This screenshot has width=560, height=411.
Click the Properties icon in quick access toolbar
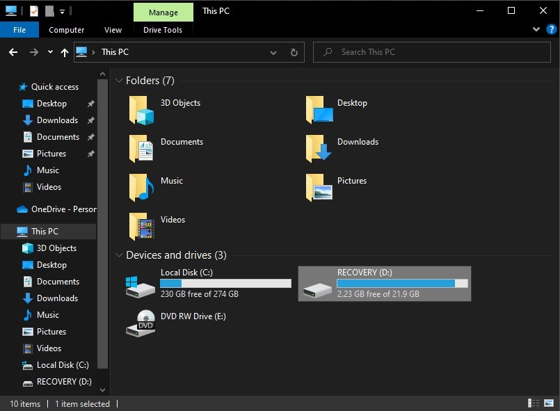pos(34,11)
